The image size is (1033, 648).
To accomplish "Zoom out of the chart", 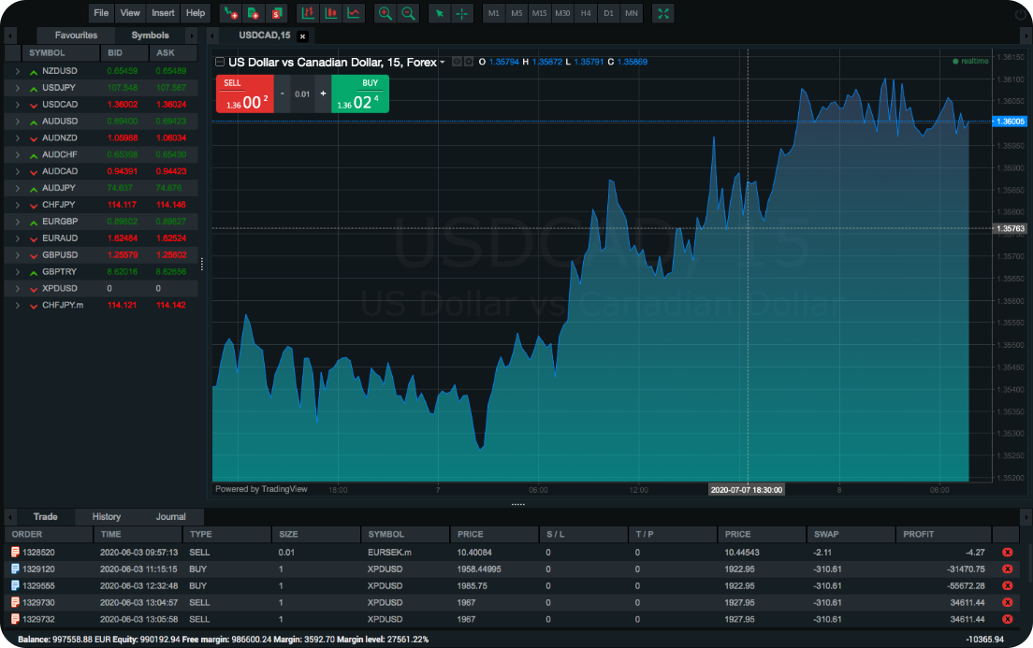I will pyautogui.click(x=409, y=13).
